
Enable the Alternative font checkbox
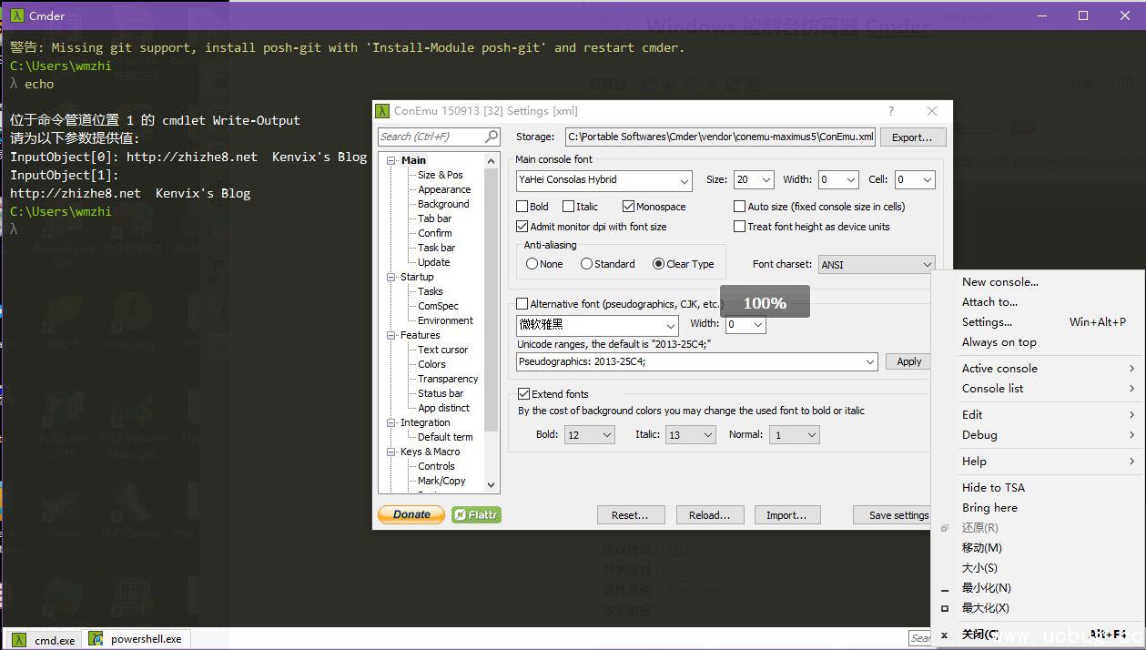tap(522, 304)
